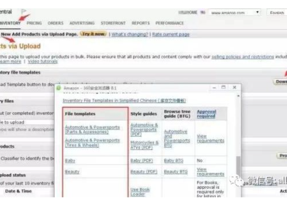This screenshot has width=287, height=201.
Task: Click the Rate current page link
Action: point(171,34)
